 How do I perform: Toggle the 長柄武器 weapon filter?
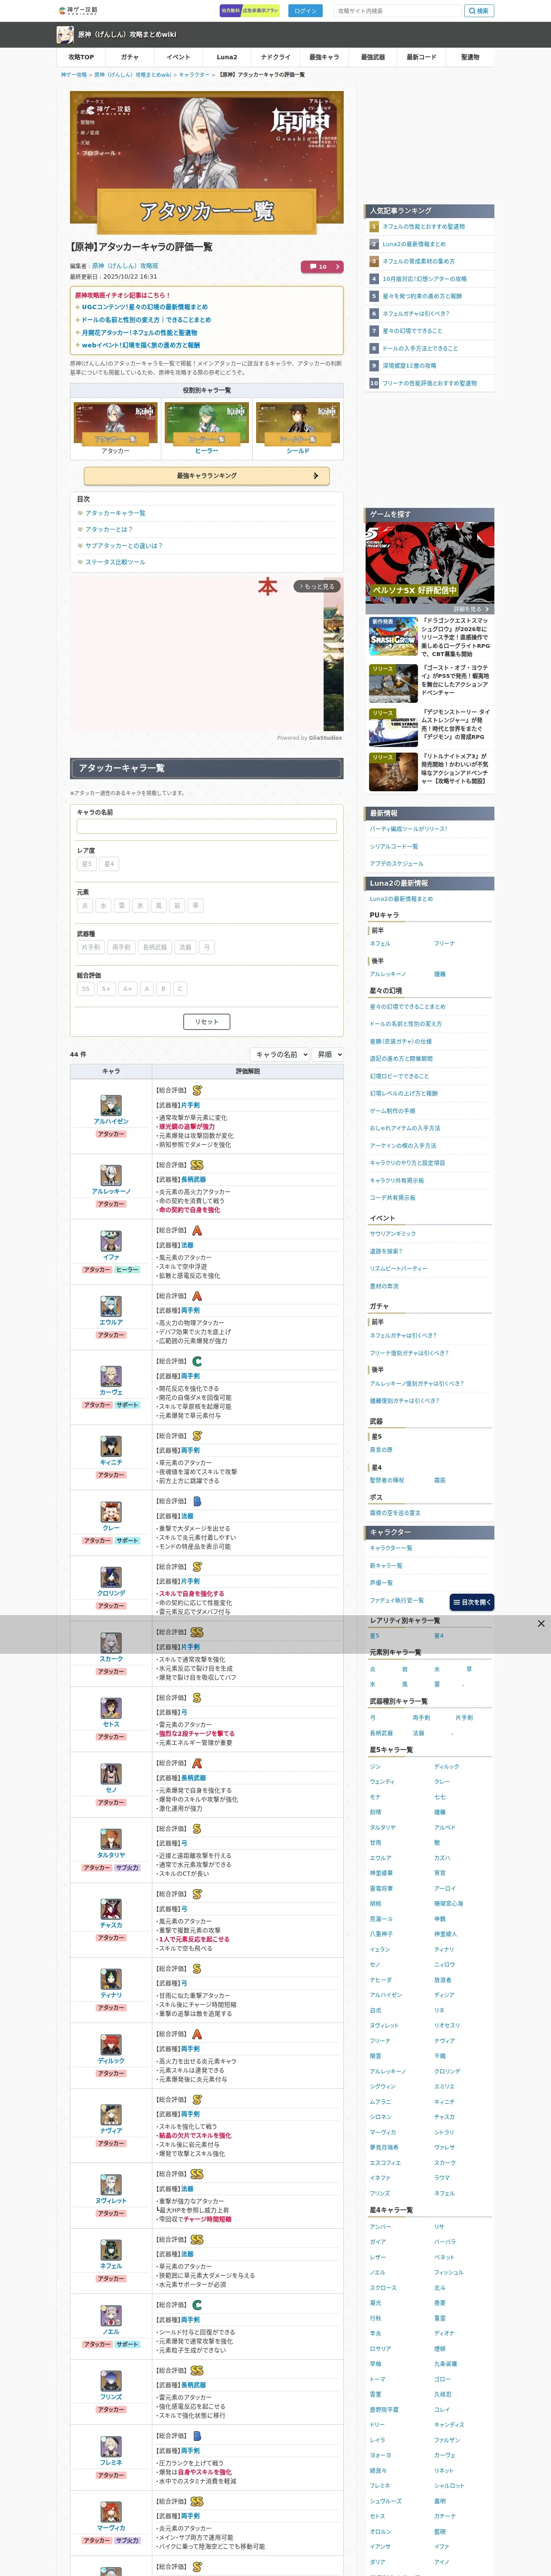(155, 947)
